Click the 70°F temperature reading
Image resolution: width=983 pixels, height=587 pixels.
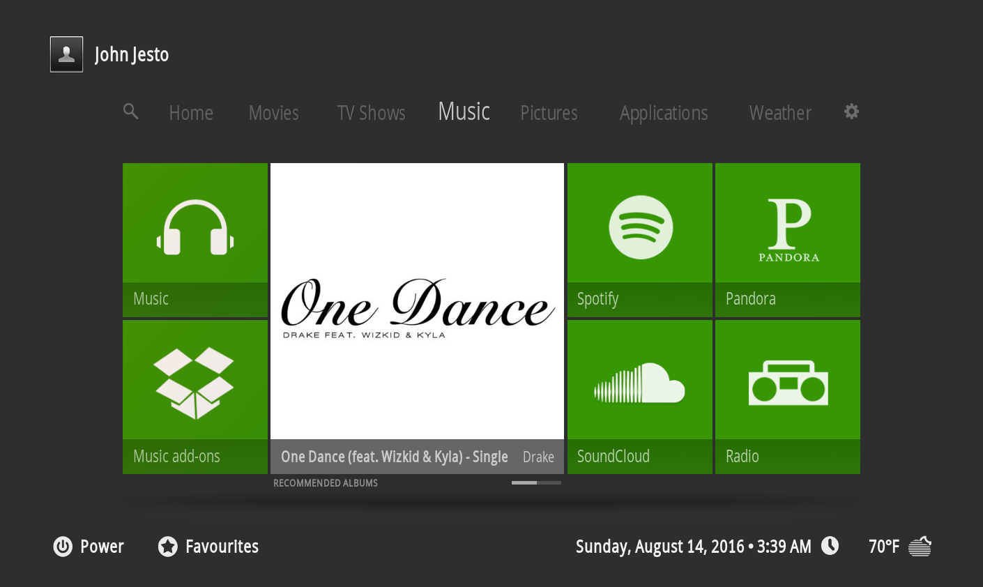(x=884, y=547)
